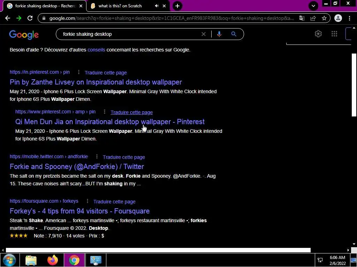Go forward with the green forward arrow
The height and width of the screenshot is (267, 357).
[x=19, y=18]
